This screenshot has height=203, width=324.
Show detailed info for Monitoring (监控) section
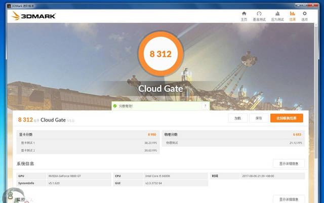pyautogui.click(x=289, y=199)
